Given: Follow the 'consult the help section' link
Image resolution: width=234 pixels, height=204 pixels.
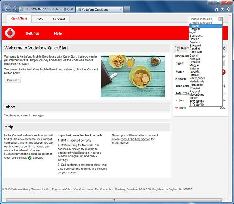Looking at the screenshot, I should 135,139.
